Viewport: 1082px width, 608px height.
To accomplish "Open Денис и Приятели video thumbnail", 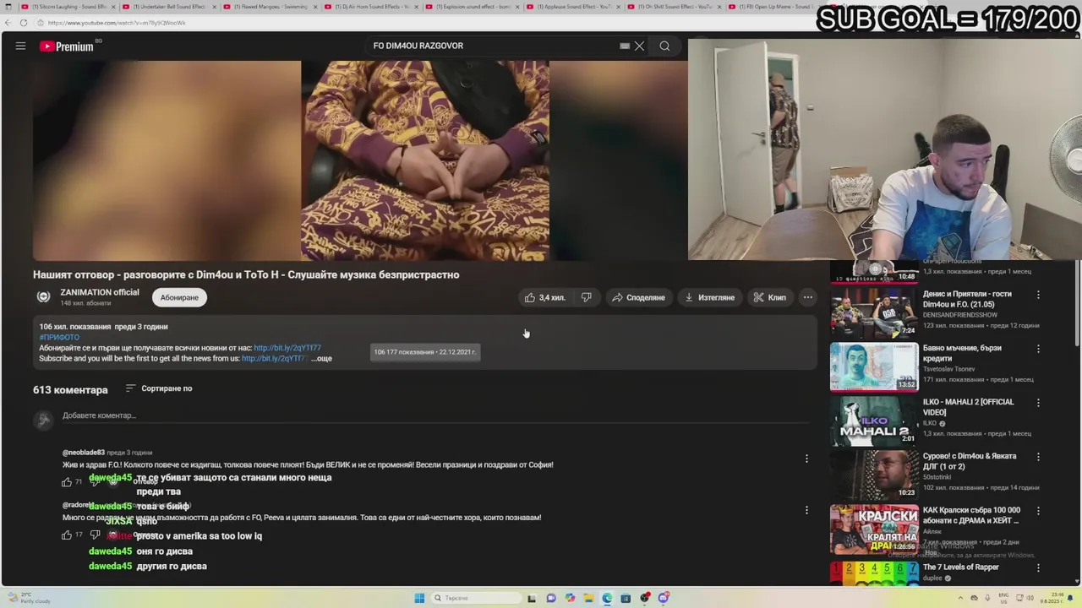I will [x=874, y=312].
